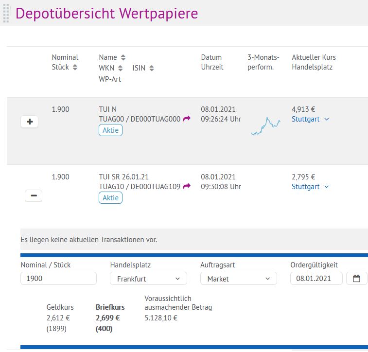
Task: Open the Auftragsart Market dropdown
Action: (238, 279)
